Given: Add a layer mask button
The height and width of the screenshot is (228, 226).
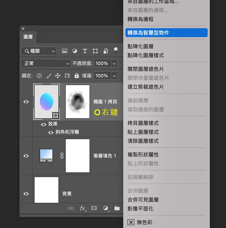Looking at the screenshot, I should click(94, 208).
